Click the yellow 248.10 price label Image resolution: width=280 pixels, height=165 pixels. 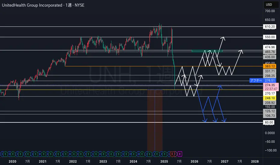[270, 98]
